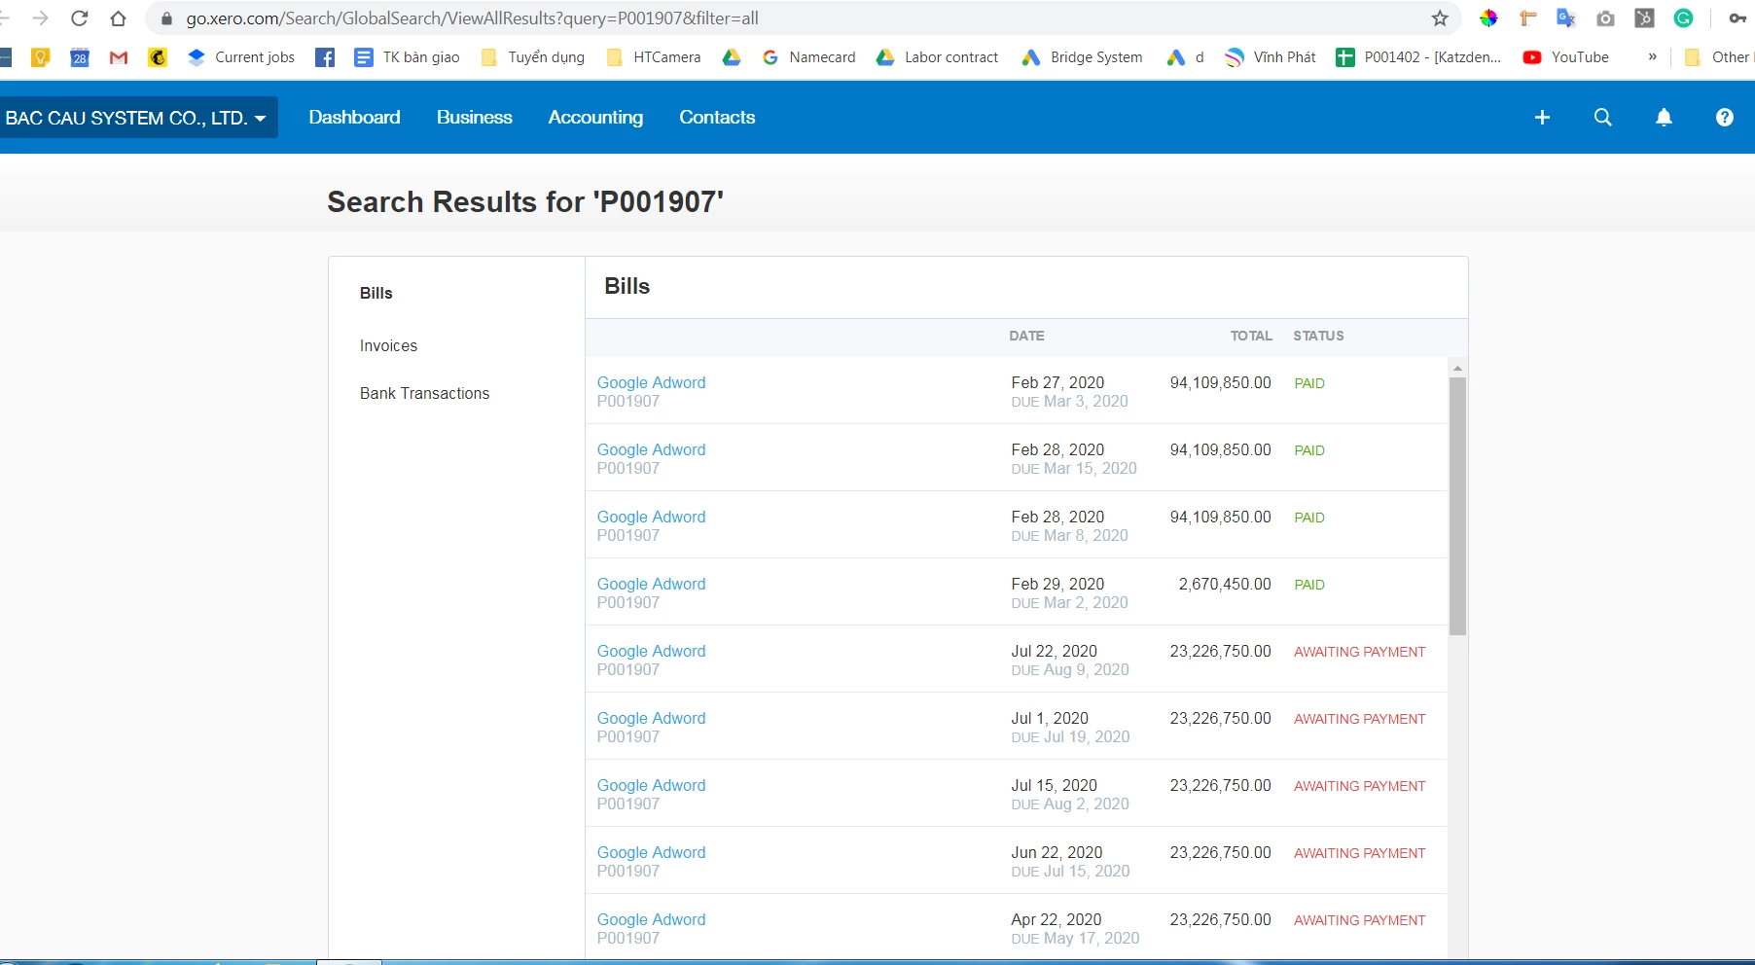Viewport: 1755px width, 965px height.
Task: Click the scrollbar up arrow in bills list
Action: point(1457,369)
